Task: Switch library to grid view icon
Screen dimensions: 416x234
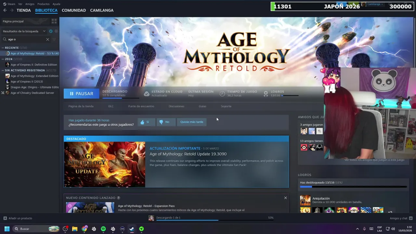Action: pos(54,21)
